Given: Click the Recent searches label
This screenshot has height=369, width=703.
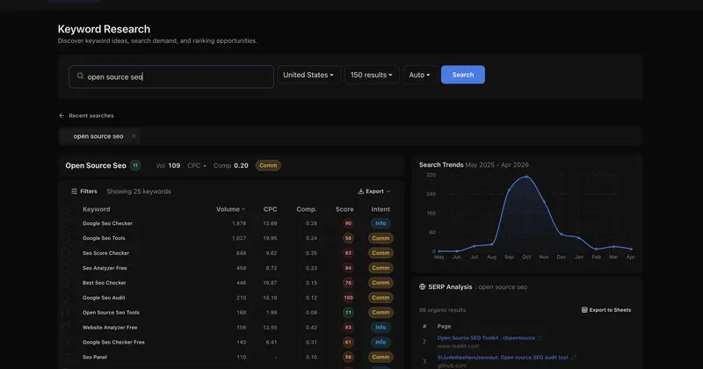Looking at the screenshot, I should tap(91, 116).
